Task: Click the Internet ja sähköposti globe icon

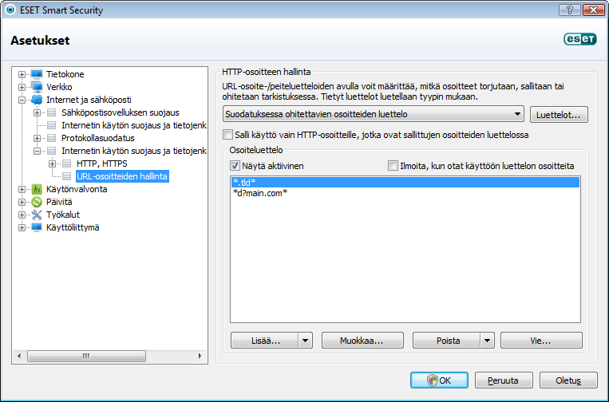Action: 37,100
